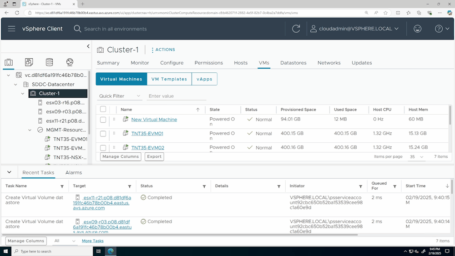Open Manage Columns for the VM table
The image size is (455, 256).
click(x=121, y=156)
